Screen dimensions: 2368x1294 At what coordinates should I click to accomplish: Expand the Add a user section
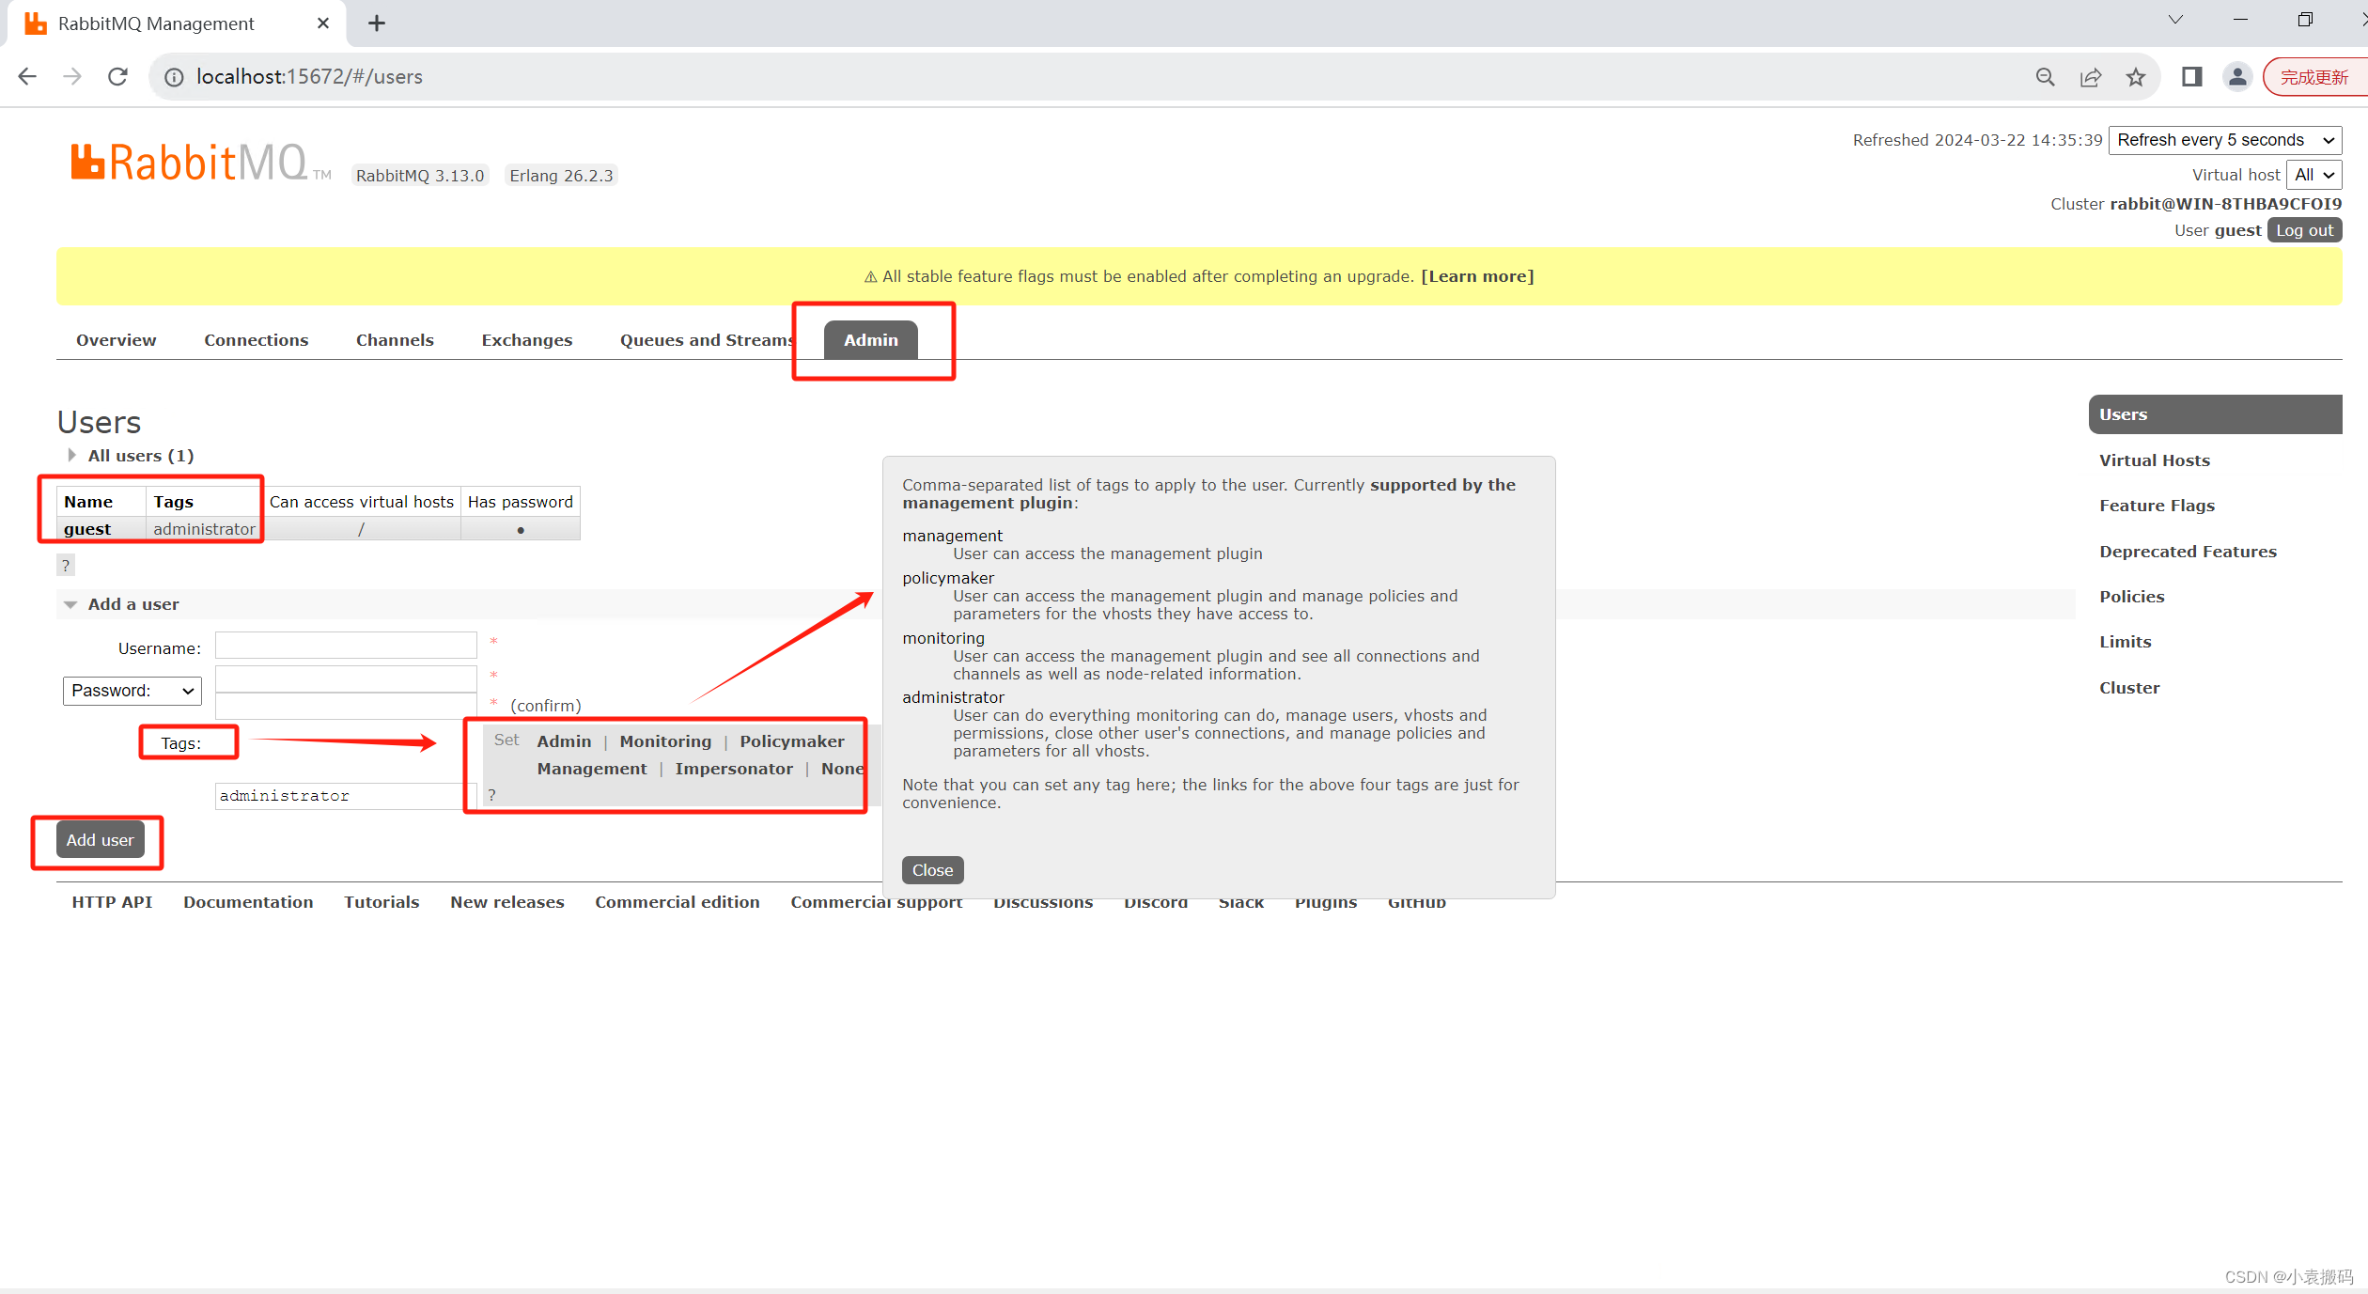coord(71,602)
